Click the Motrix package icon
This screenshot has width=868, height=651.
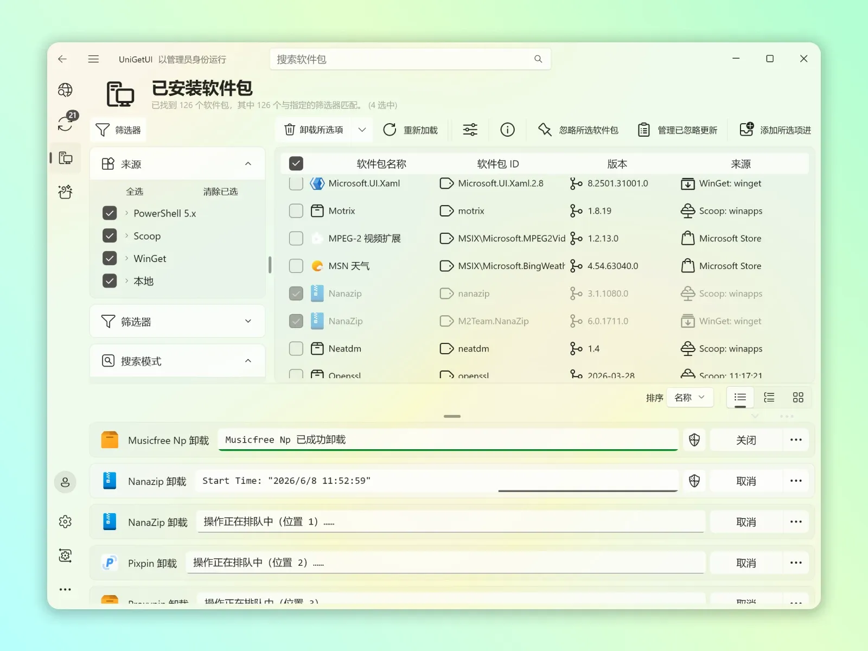click(x=317, y=211)
